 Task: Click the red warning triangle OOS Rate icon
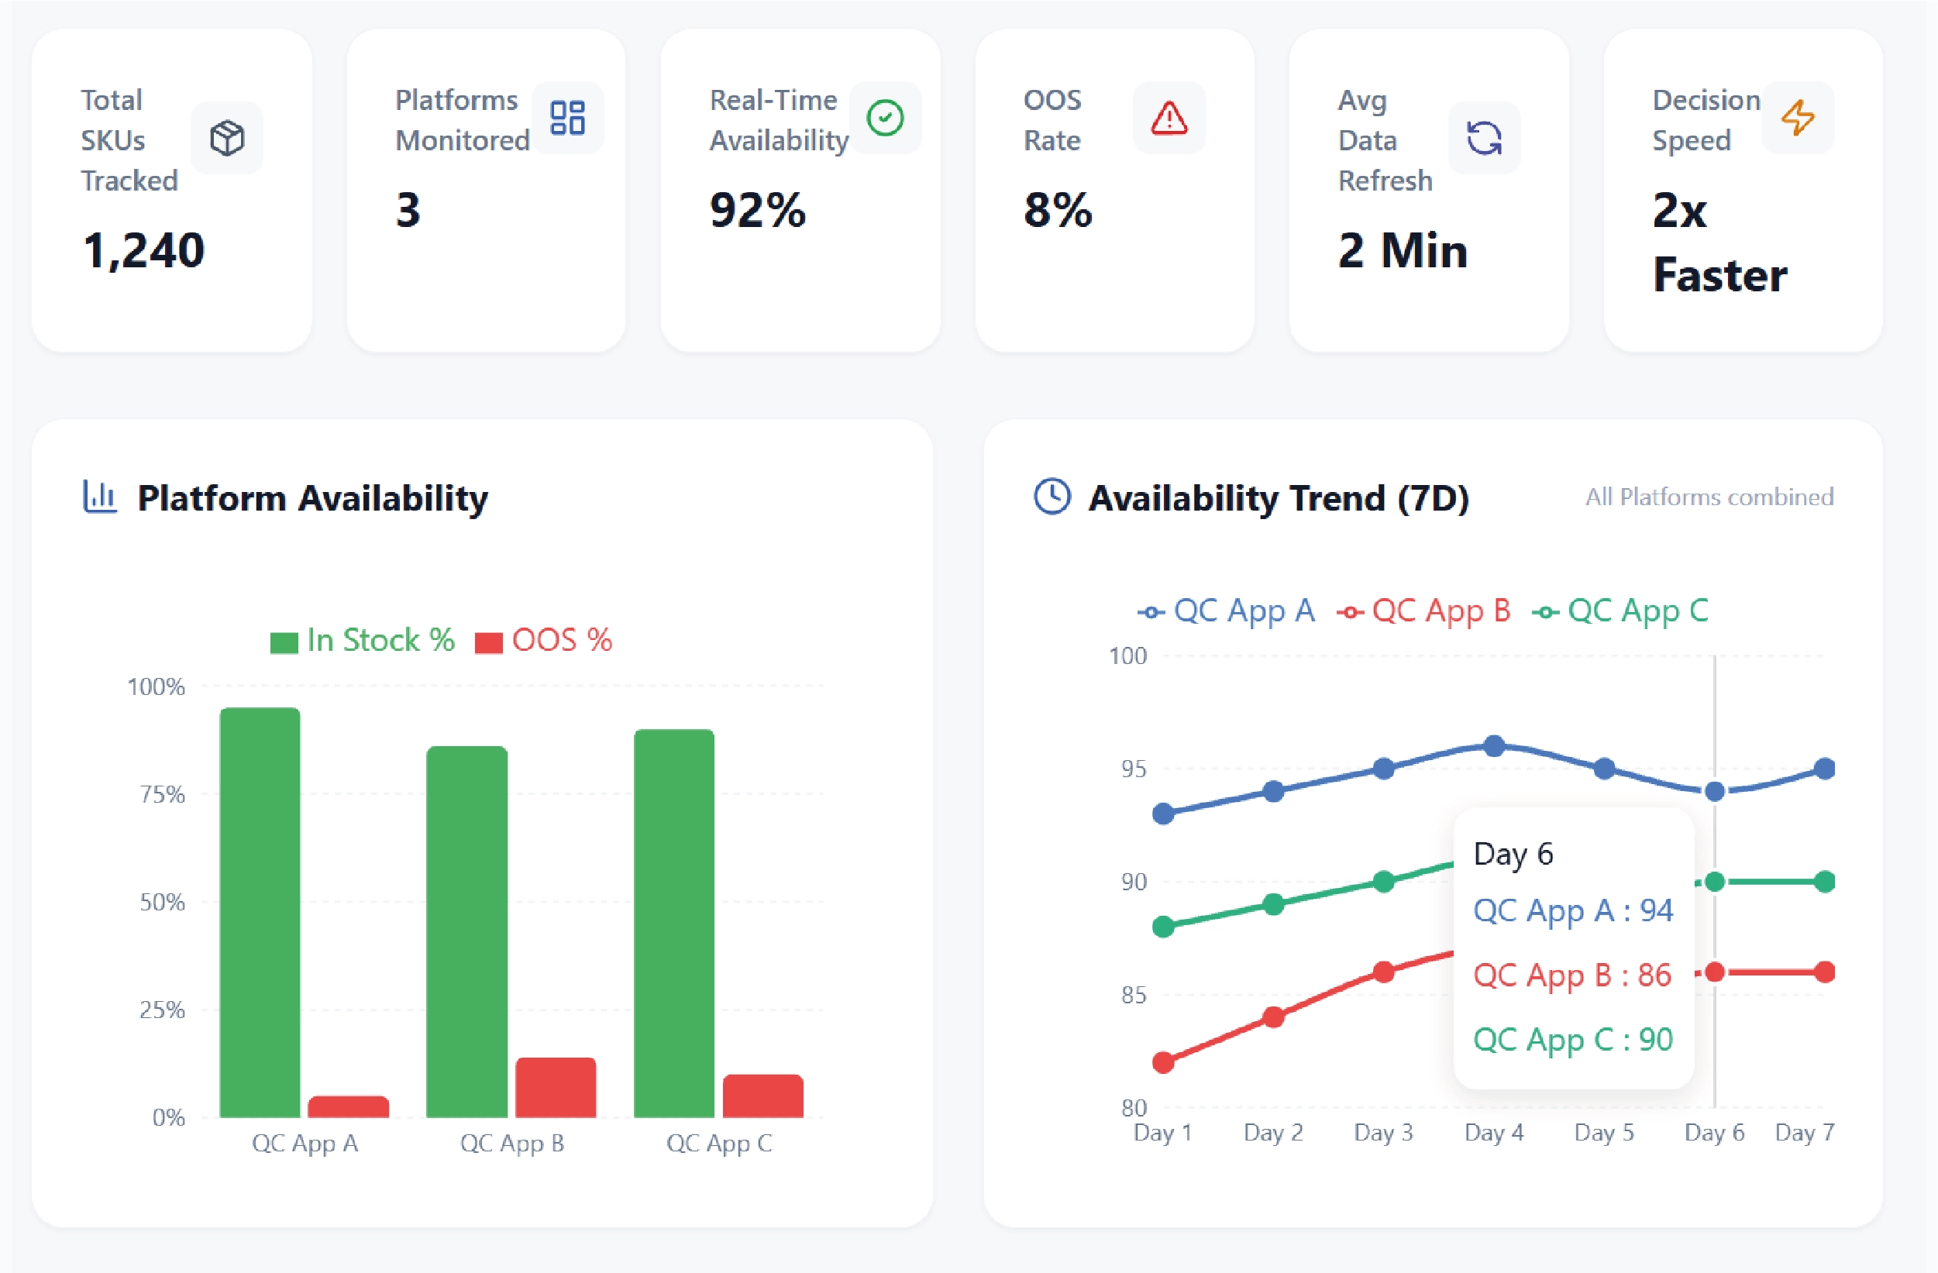pyautogui.click(x=1169, y=117)
